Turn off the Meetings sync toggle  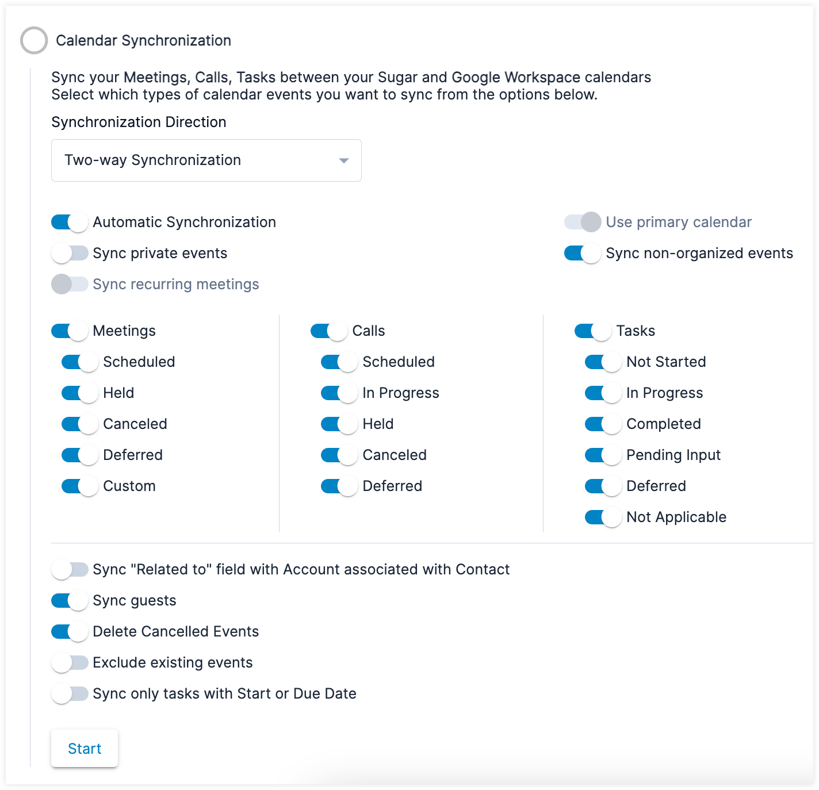[69, 331]
